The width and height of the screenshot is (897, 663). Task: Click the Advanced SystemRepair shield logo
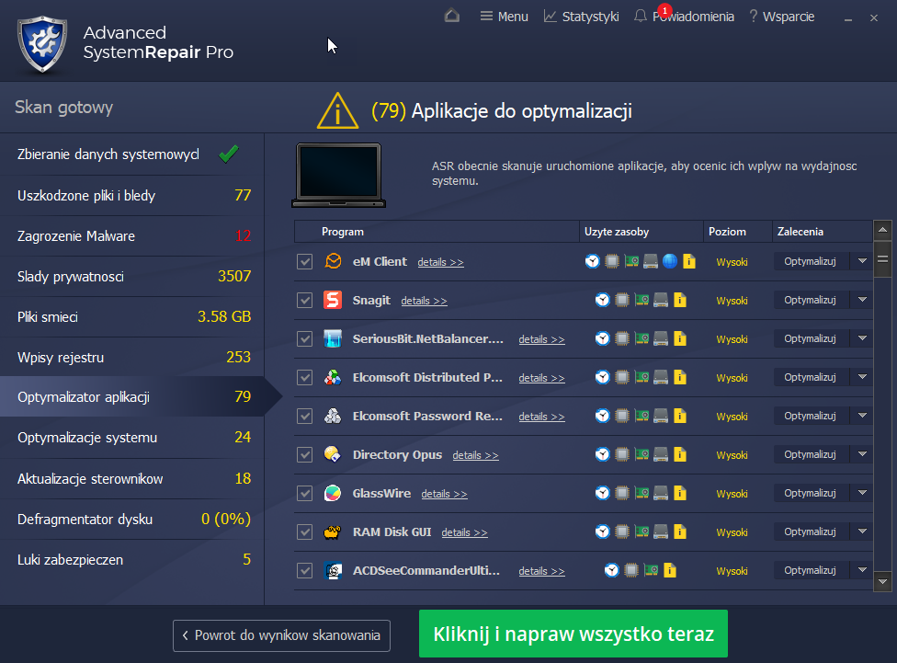click(x=41, y=44)
